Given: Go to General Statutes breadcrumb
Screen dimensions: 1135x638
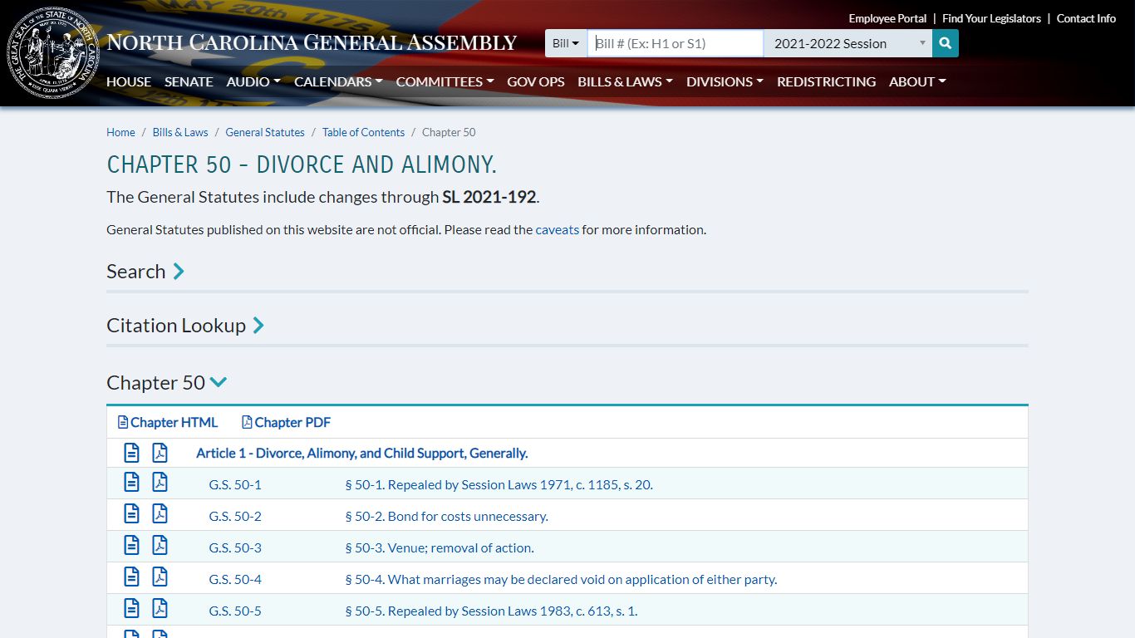Looking at the screenshot, I should tap(265, 132).
